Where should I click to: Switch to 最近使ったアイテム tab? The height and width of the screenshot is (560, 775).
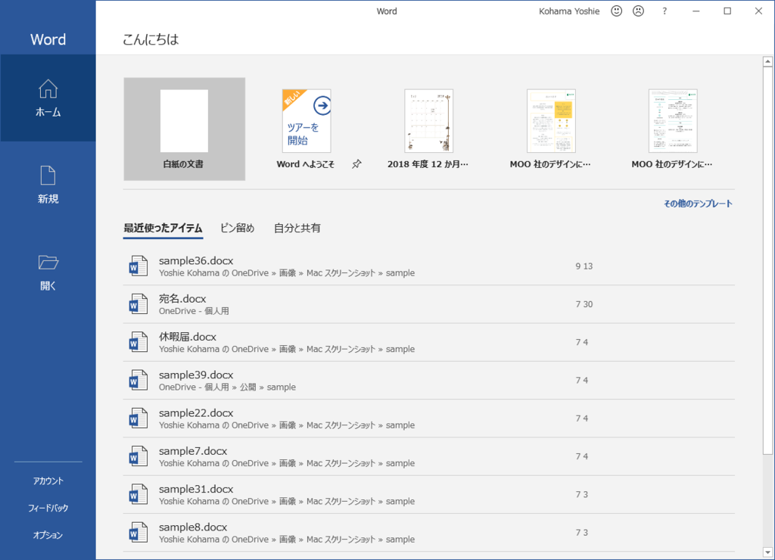click(163, 228)
